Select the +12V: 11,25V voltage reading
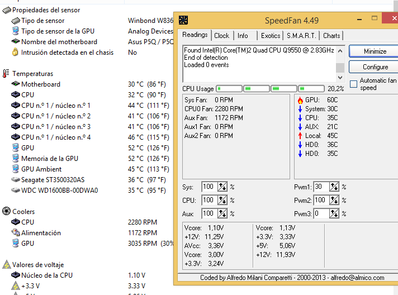 coord(204,237)
